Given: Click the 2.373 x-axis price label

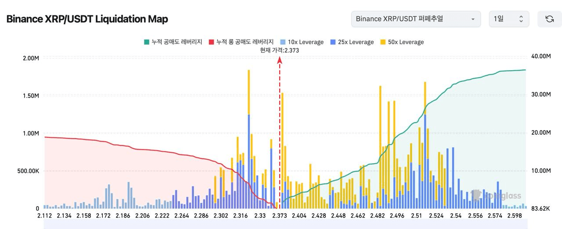Looking at the screenshot, I should coord(280,216).
